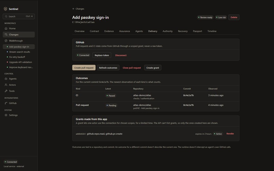Click the Settings gear icon
The width and height of the screenshot is (274, 171).
[x=6, y=115]
